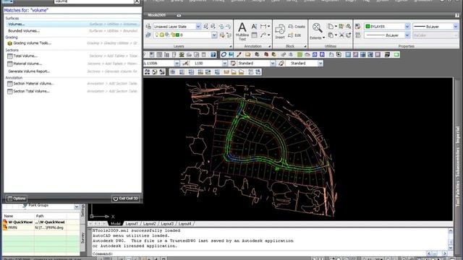463x260 pixels.
Task: Click the table style brush icon
Action: click(281, 64)
